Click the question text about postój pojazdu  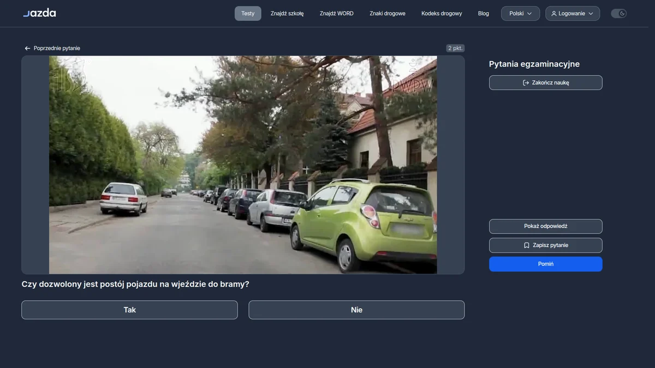pyautogui.click(x=135, y=284)
